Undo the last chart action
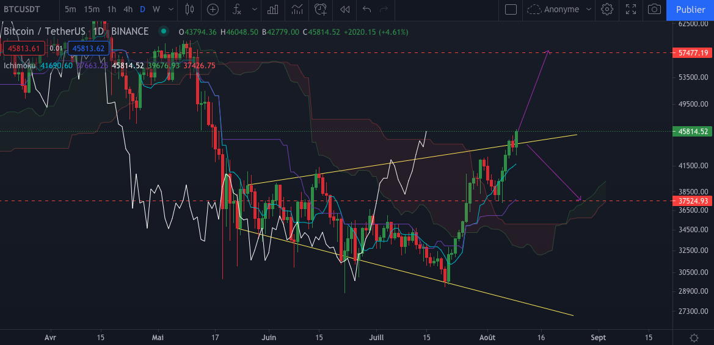The width and height of the screenshot is (714, 345). point(366,9)
